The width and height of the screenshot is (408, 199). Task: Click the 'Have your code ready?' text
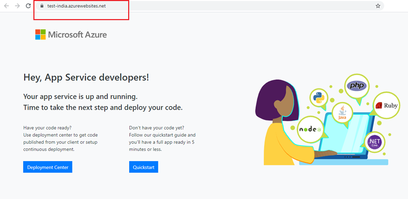[x=48, y=128]
